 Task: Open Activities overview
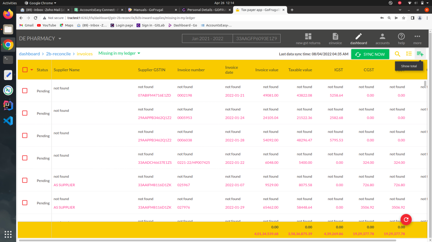point(10,3)
